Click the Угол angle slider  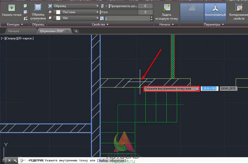(126, 12)
